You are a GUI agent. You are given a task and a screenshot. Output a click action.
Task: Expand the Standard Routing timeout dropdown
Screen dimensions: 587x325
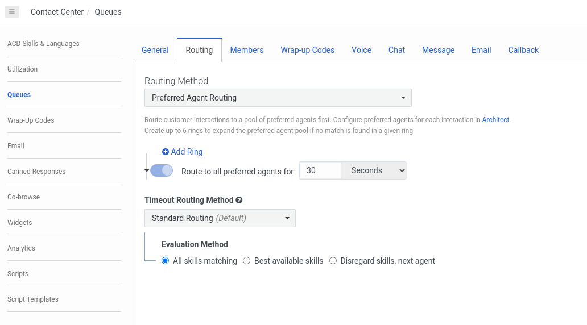point(220,218)
